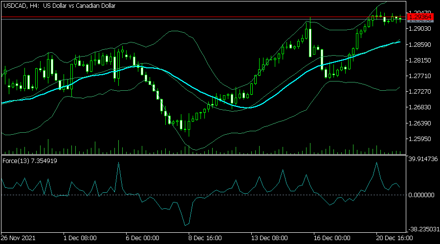Screen dimensions: 440x244
Task: Click the 1.28590 price axis label
Action: coord(420,44)
